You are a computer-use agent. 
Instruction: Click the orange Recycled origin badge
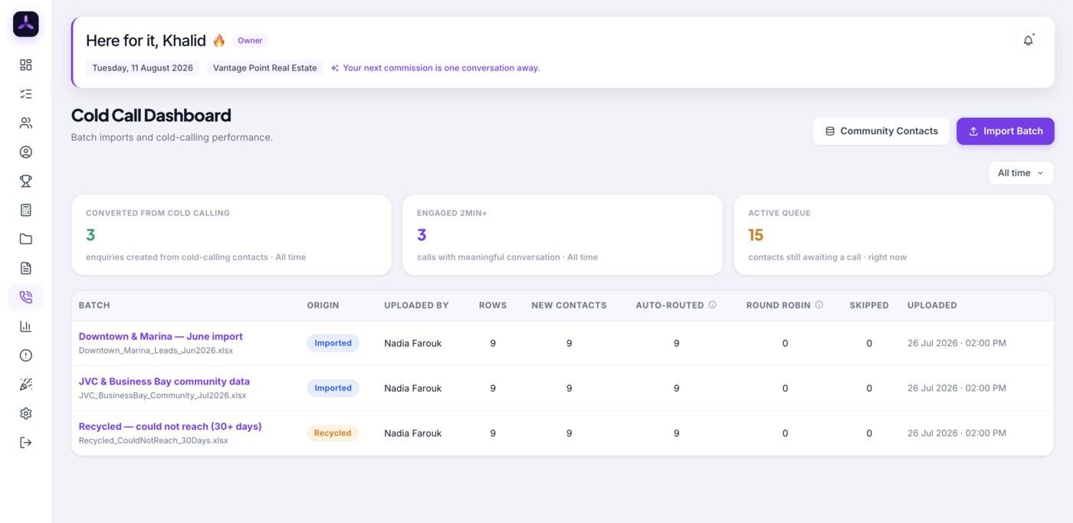333,433
